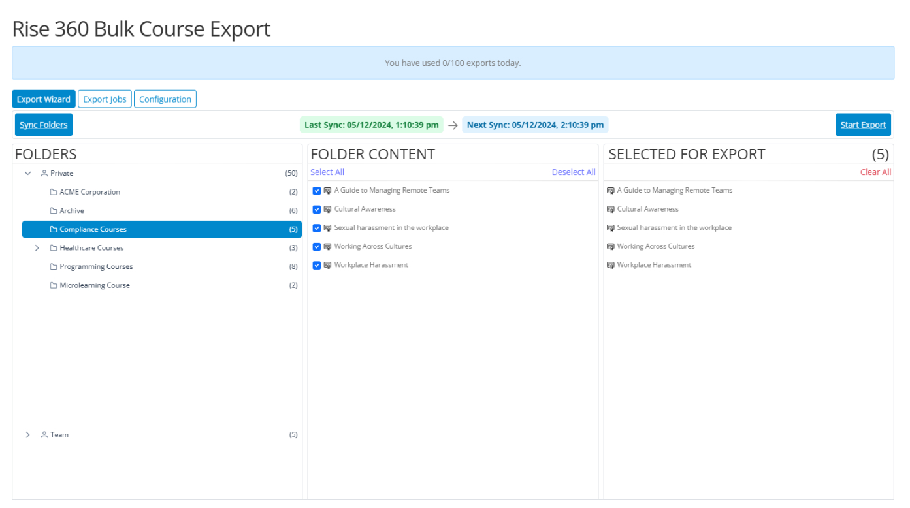The width and height of the screenshot is (910, 508).
Task: Click the folder icon beside Microlearning Course
Action: 54,285
